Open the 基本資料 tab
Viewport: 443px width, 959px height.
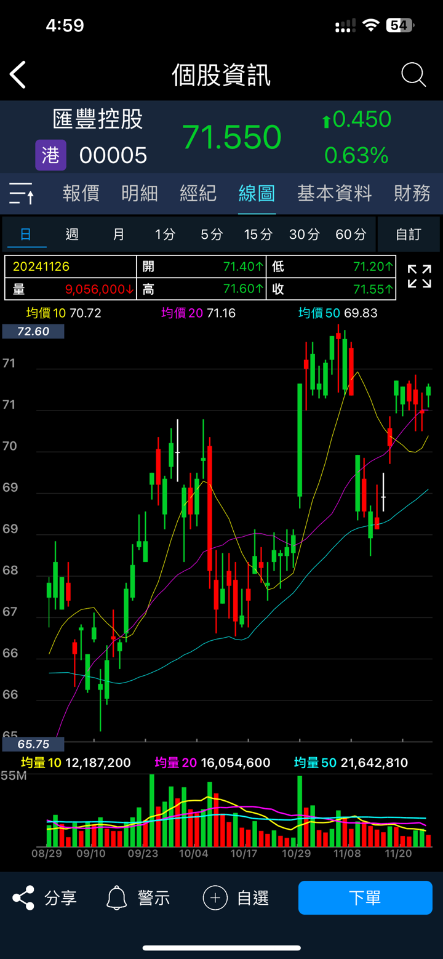pyautogui.click(x=334, y=193)
